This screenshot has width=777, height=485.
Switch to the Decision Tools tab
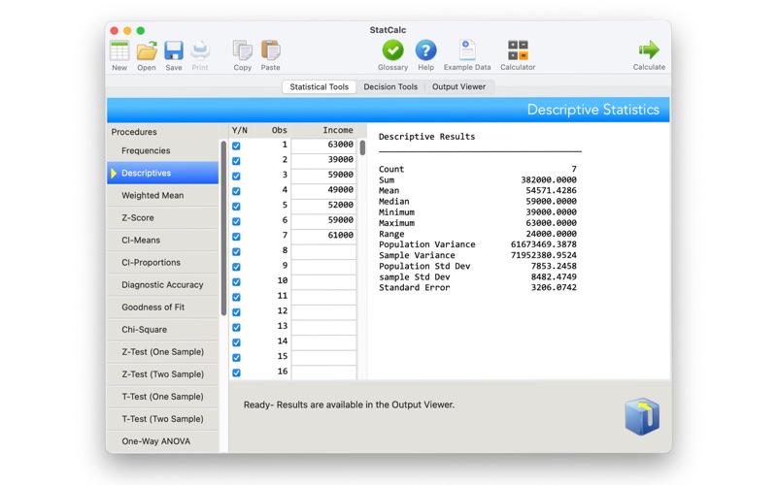point(390,86)
